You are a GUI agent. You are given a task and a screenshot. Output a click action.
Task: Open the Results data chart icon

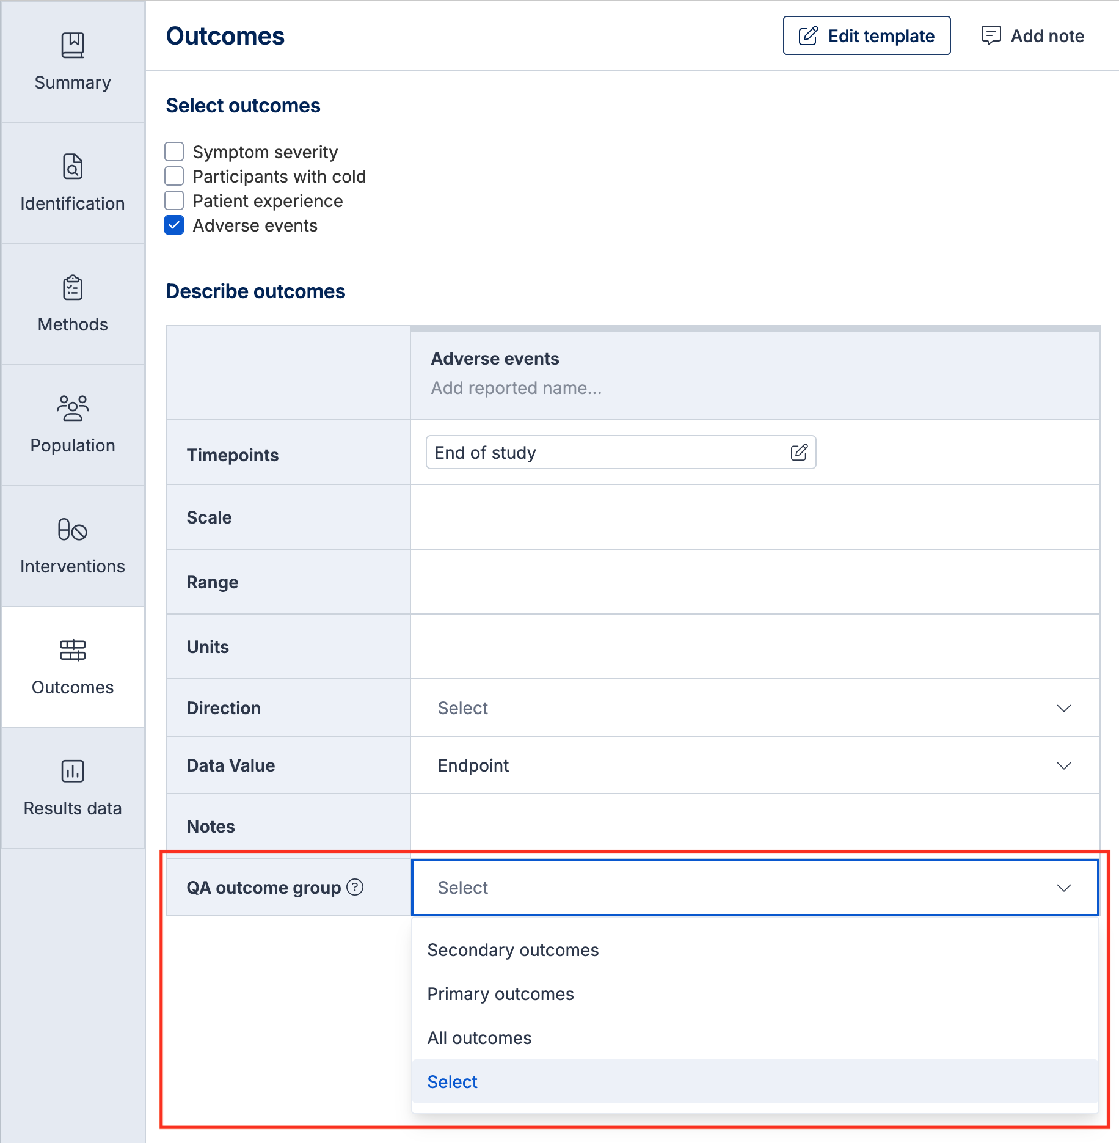[x=73, y=771]
